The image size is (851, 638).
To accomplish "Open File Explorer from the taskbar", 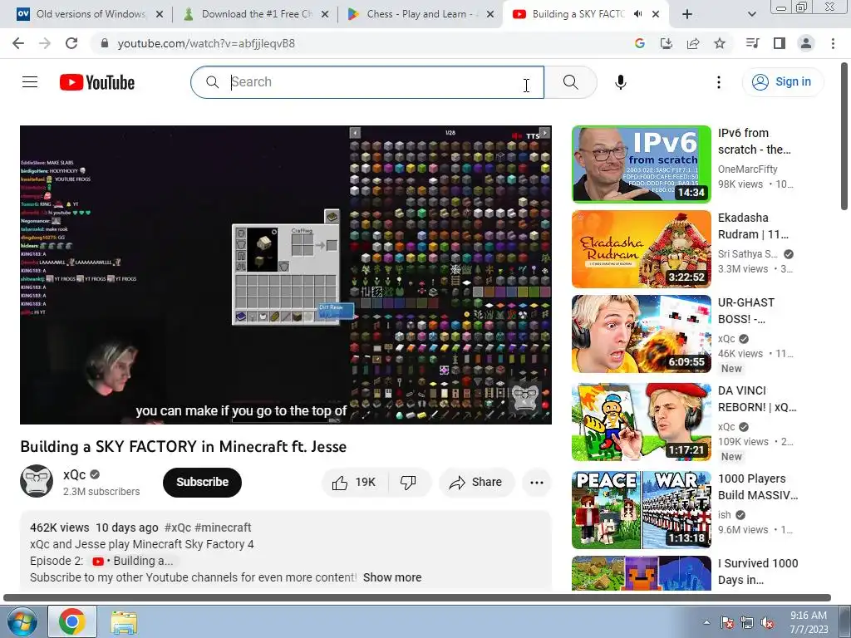I will coord(124,622).
